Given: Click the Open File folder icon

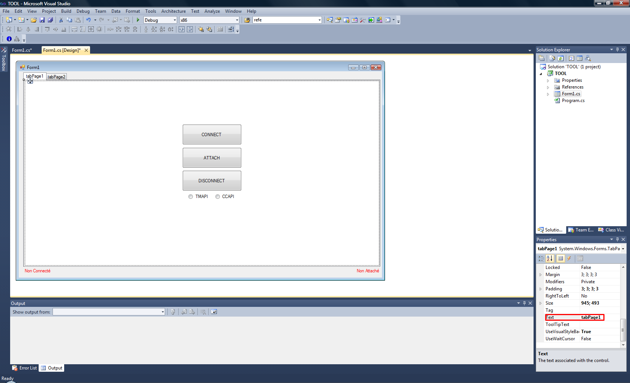Looking at the screenshot, I should (x=34, y=20).
